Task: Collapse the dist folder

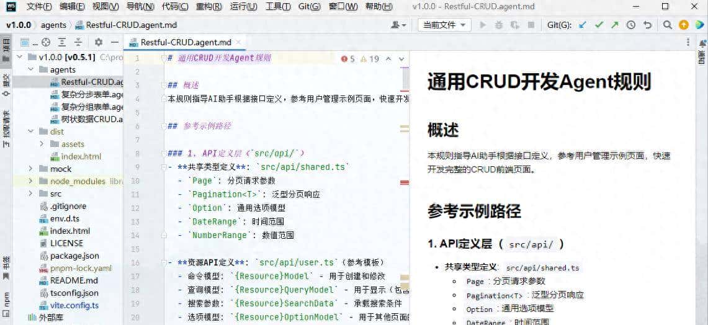Action: tap(30, 132)
